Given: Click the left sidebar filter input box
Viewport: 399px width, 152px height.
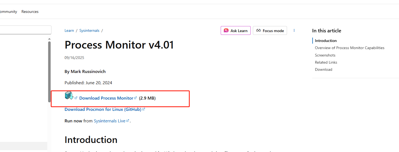Looking at the screenshot, I should 25,30.
